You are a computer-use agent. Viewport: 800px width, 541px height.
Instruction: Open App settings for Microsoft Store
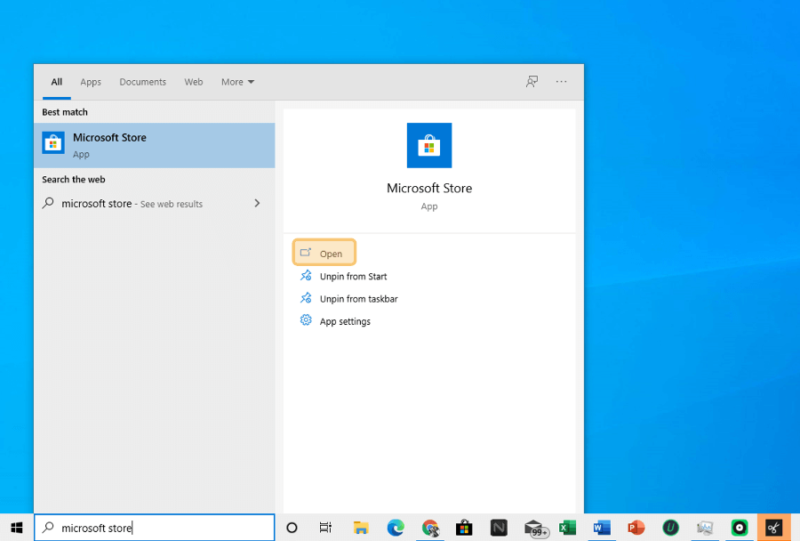pyautogui.click(x=345, y=321)
